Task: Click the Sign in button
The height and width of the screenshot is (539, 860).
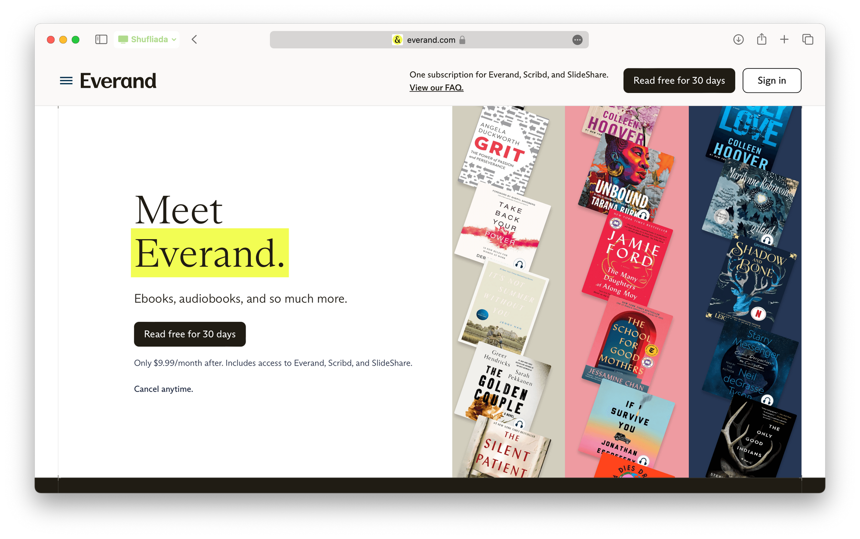Action: 772,80
